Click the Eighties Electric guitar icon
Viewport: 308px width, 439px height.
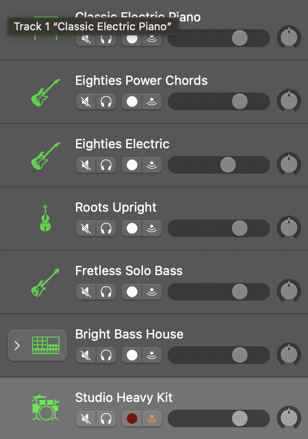[45, 156]
